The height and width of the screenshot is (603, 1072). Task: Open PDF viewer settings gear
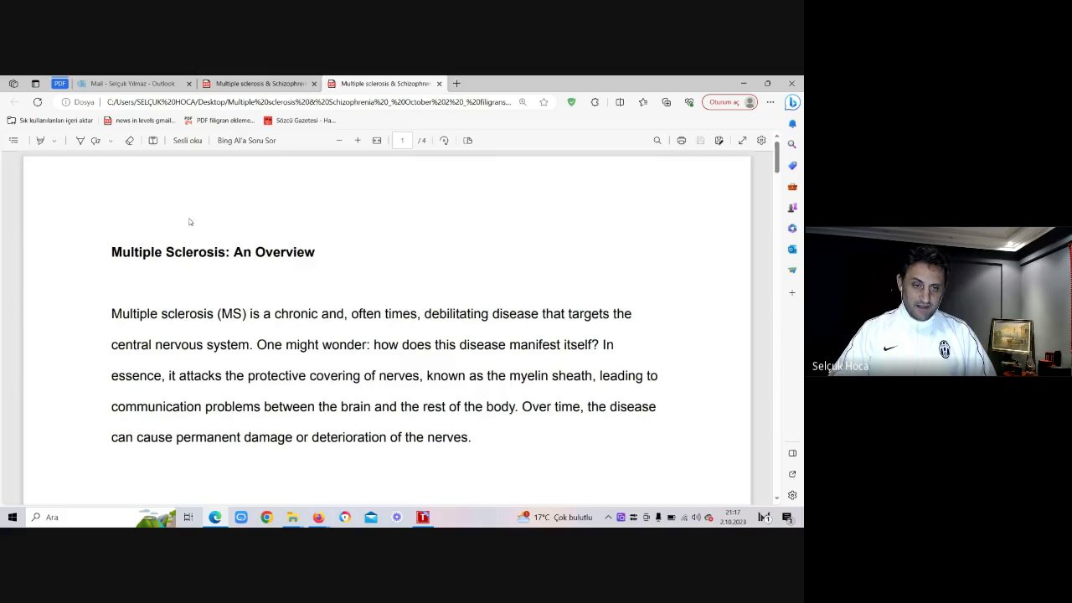[761, 141]
